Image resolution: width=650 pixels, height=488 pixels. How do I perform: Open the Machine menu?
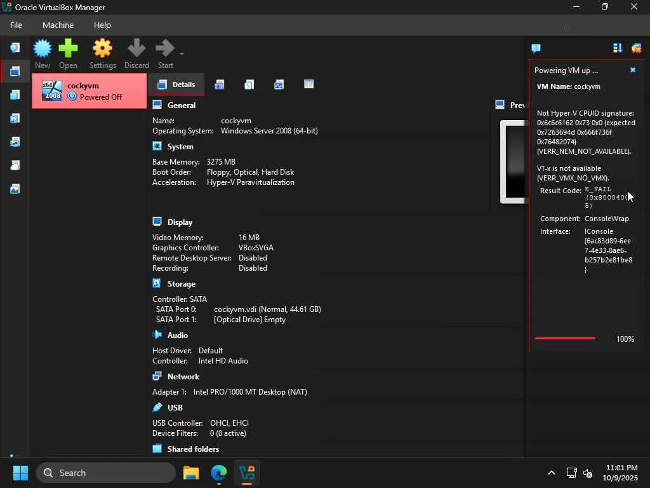click(58, 25)
